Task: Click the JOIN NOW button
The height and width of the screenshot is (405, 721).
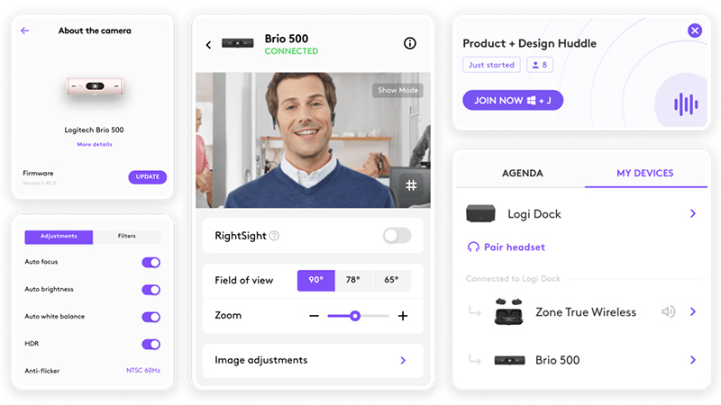Action: click(513, 100)
